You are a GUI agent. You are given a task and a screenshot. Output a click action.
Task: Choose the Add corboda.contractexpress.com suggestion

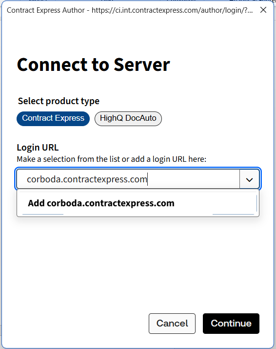pos(138,203)
